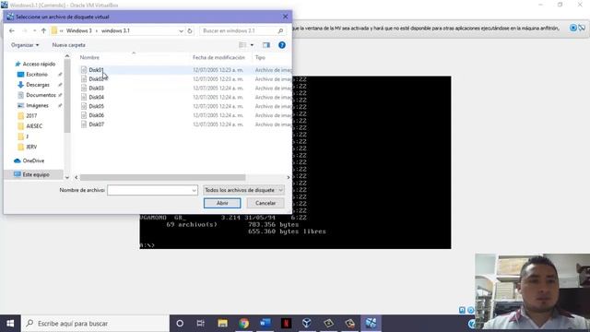
Task: Click the horizontal scrollbar in file list
Action: click(162, 177)
